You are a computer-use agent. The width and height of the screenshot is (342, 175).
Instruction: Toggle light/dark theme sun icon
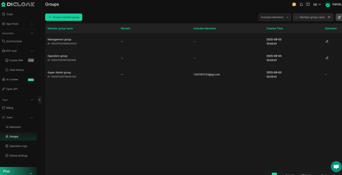(x=294, y=4)
